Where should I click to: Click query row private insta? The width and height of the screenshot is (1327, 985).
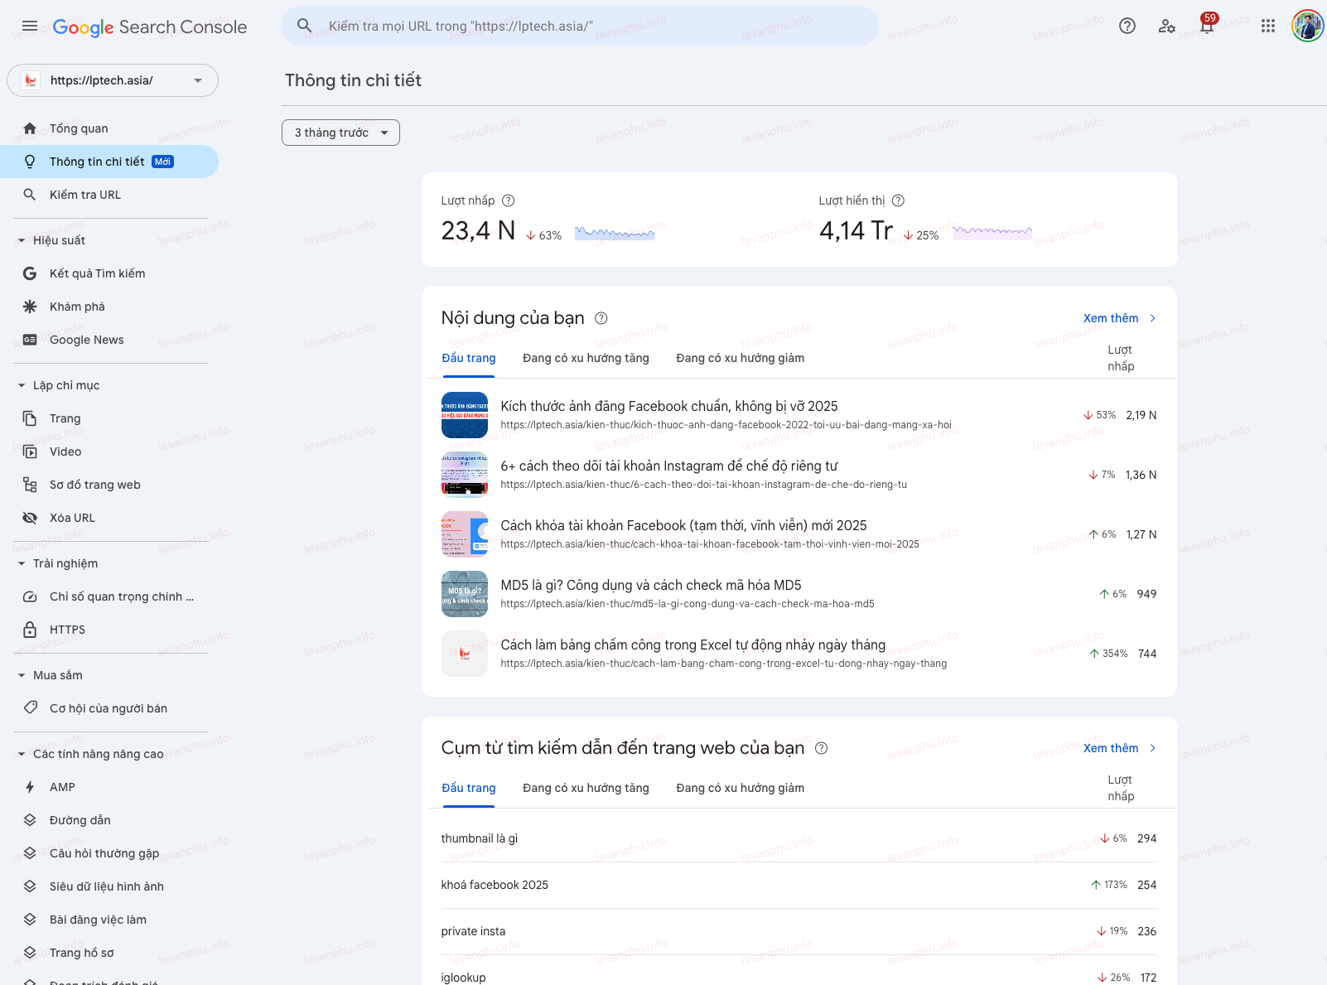pos(799,931)
